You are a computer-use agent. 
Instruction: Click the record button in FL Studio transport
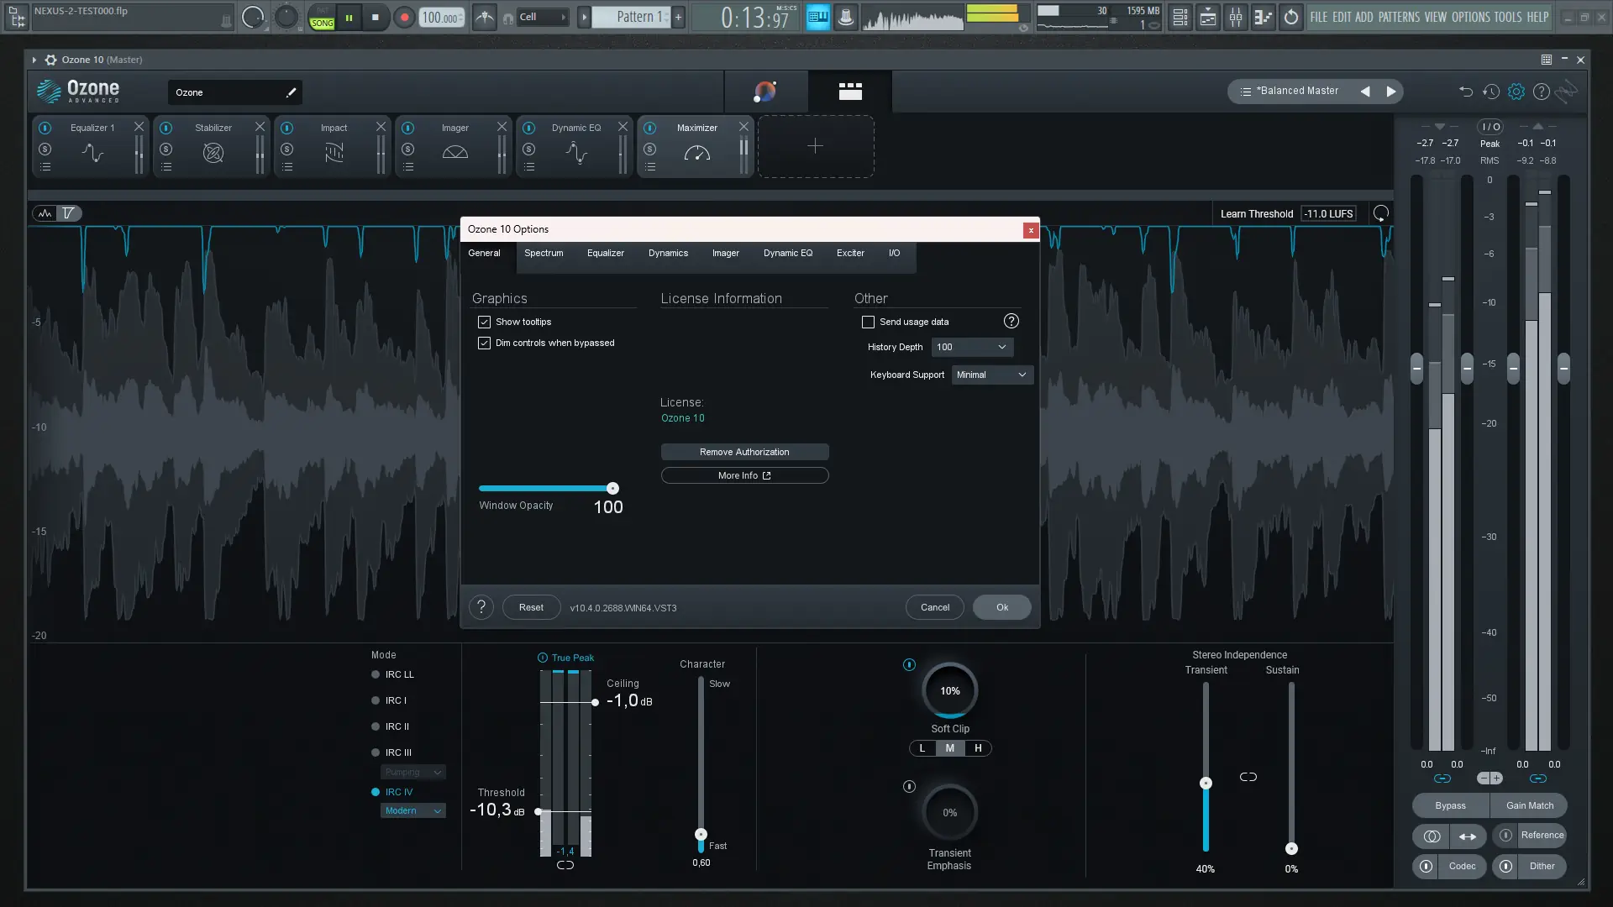[403, 16]
